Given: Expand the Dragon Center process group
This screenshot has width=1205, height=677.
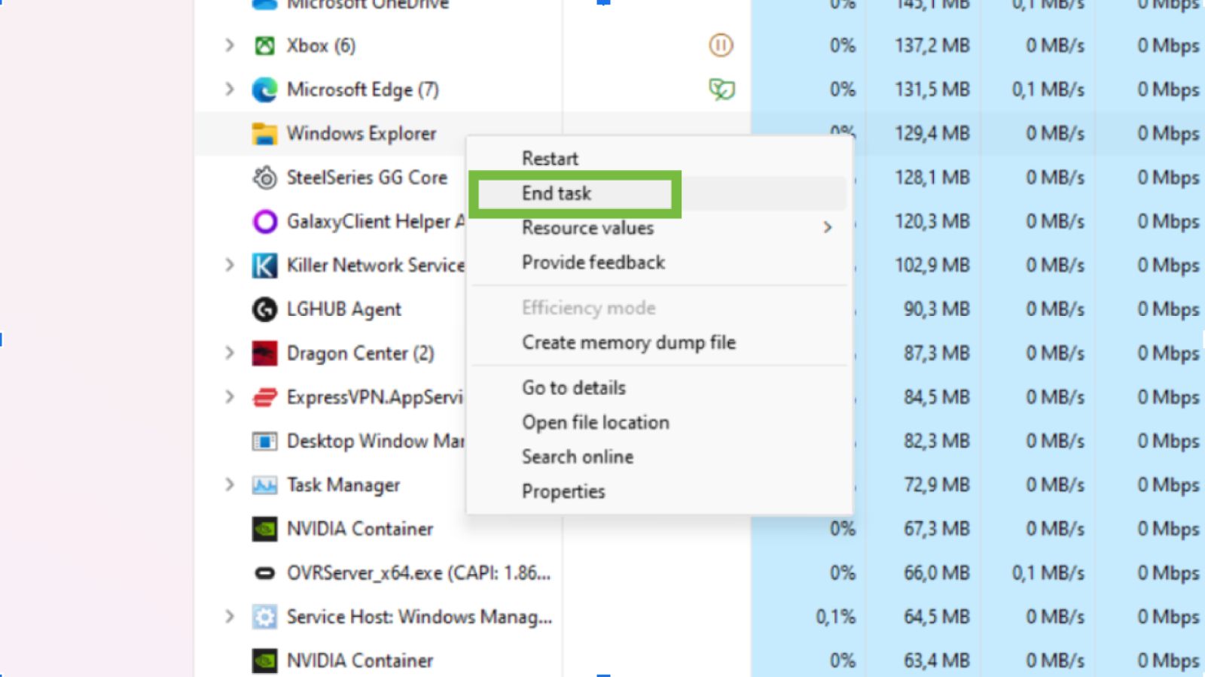Looking at the screenshot, I should pyautogui.click(x=230, y=353).
